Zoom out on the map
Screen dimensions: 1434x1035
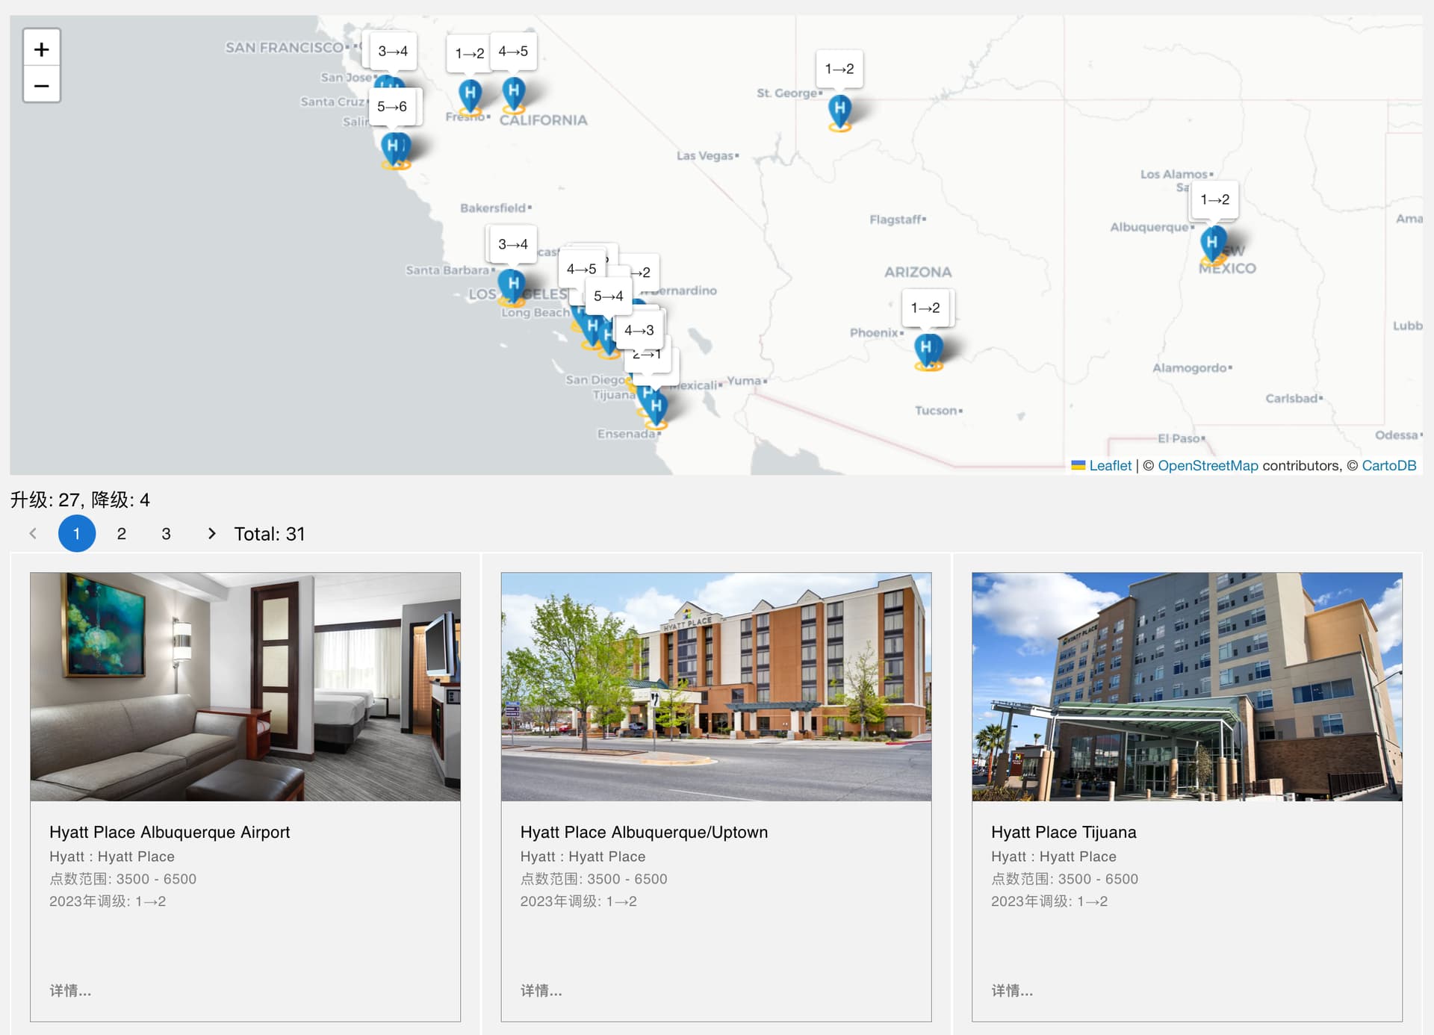coord(42,85)
